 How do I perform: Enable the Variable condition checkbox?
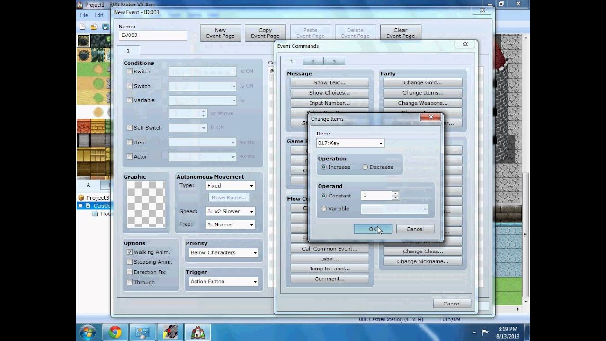pos(129,100)
